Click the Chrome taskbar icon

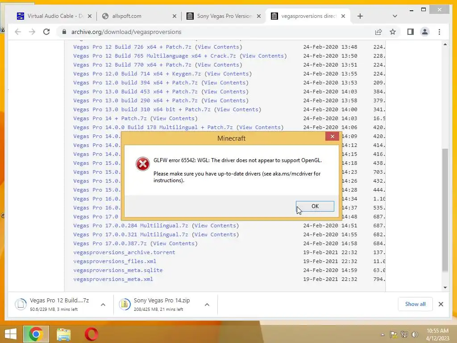point(36,334)
